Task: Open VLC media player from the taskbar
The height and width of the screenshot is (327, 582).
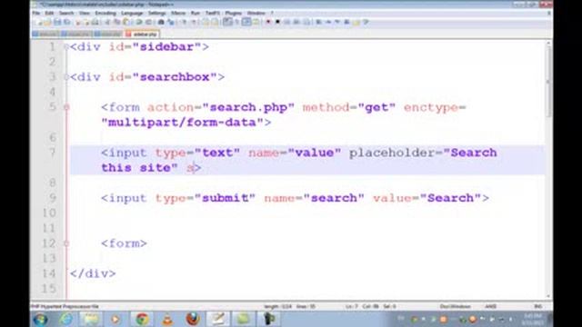Action: coord(167,319)
